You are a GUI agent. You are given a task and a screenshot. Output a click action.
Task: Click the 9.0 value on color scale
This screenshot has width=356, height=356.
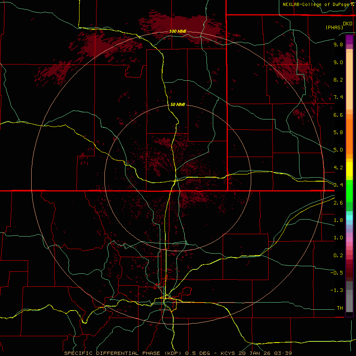tap(338, 62)
